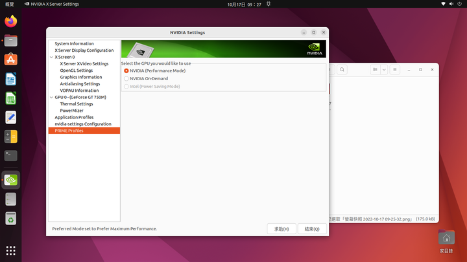The height and width of the screenshot is (262, 467).
Task: Minimize the NVIDIA Settings window
Action: [x=304, y=32]
